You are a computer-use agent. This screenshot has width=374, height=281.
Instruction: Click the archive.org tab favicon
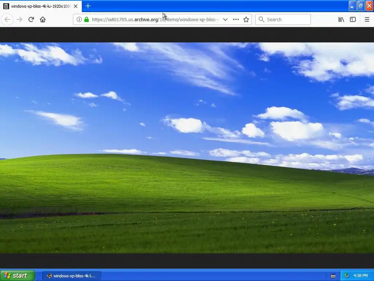point(6,6)
